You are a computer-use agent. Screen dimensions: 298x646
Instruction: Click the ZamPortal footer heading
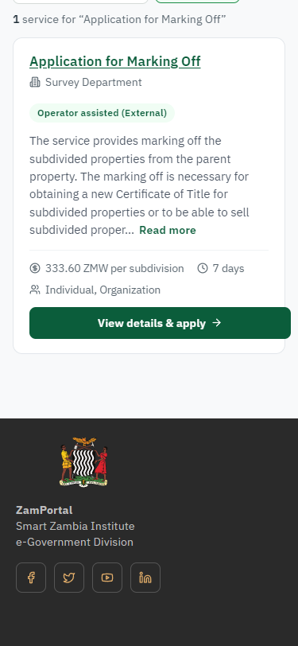click(x=44, y=510)
